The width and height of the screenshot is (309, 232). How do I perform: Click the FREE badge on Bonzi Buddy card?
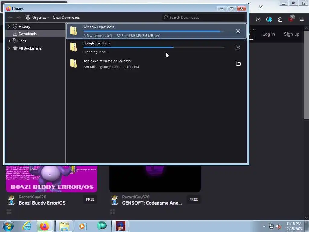(90, 199)
